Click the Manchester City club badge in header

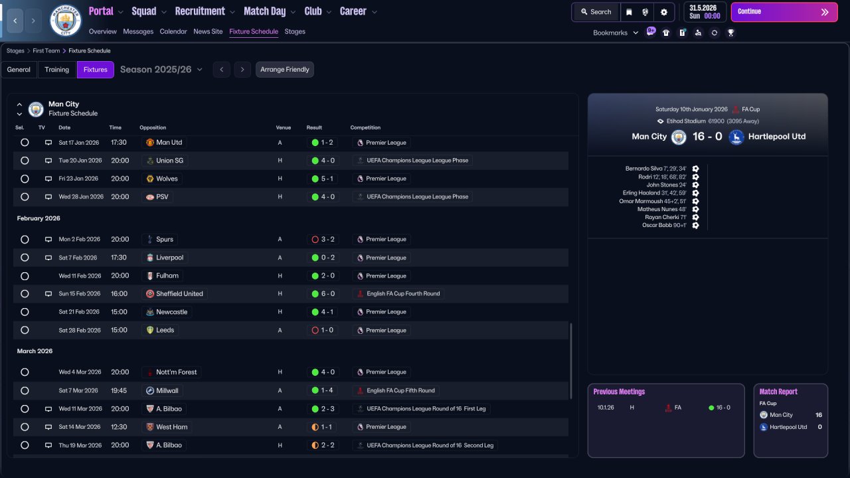tap(66, 21)
